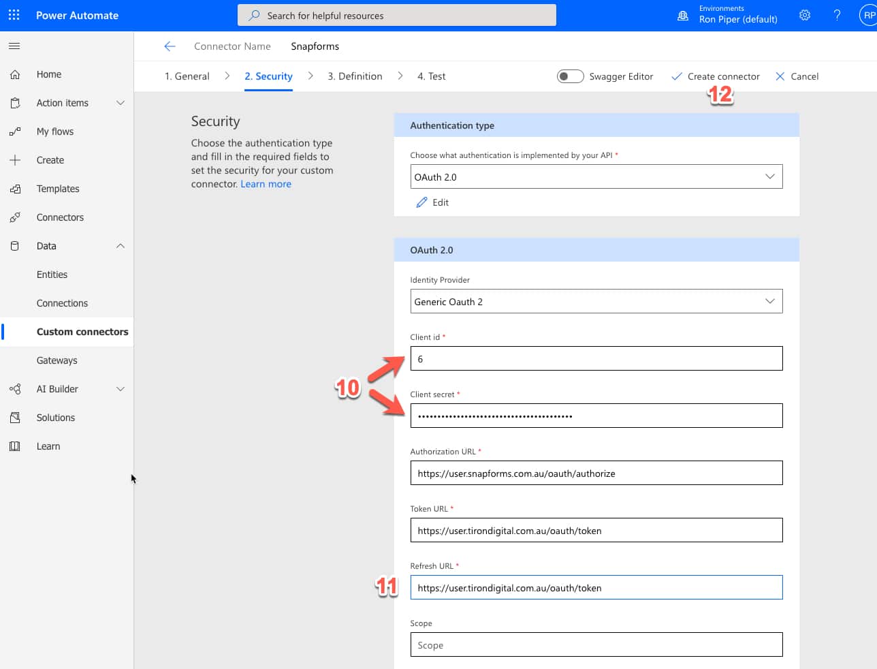Screen dimensions: 877x669
Task: Go to the 3. Definition step
Action: [355, 76]
